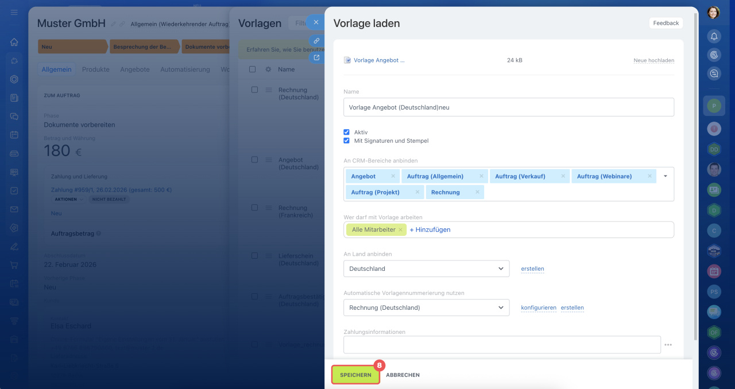Screen dimensions: 735x389
Task: Click the Vorlagen list settings gear icon
Action: (x=268, y=69)
